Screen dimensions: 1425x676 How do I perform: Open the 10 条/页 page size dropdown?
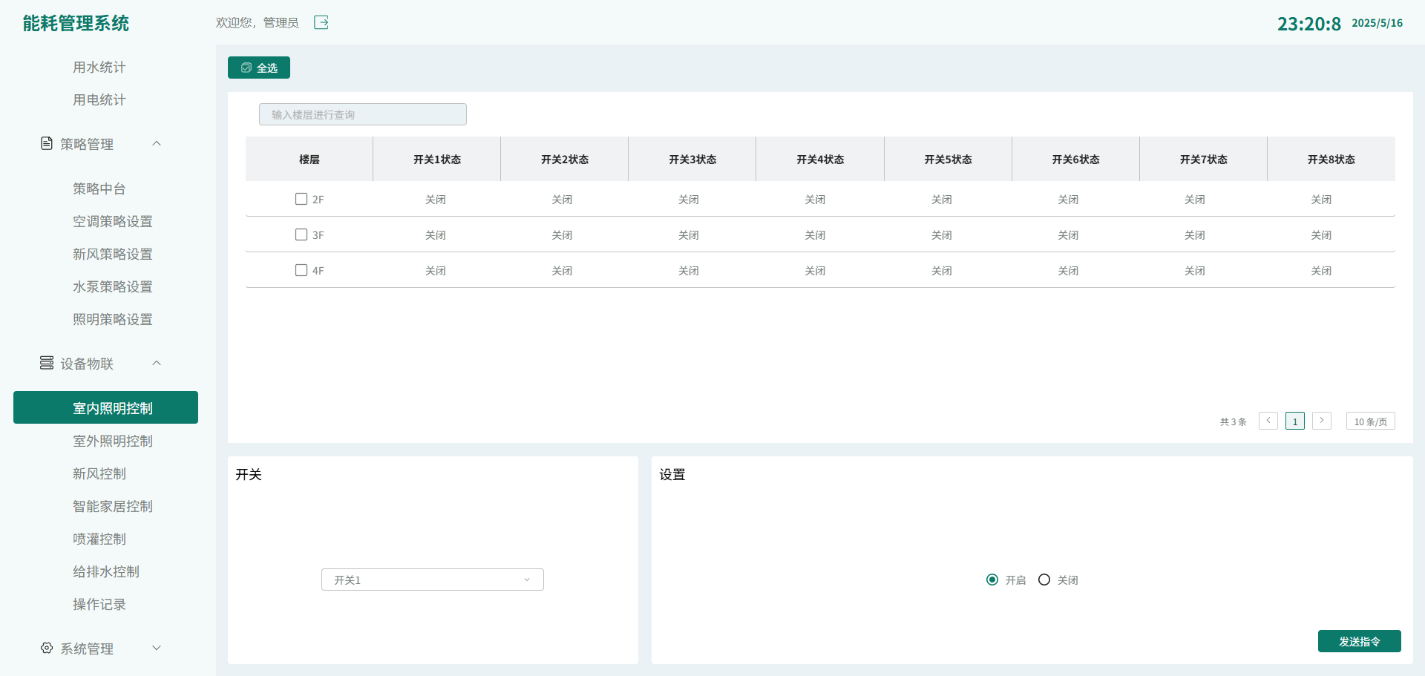pyautogui.click(x=1370, y=421)
